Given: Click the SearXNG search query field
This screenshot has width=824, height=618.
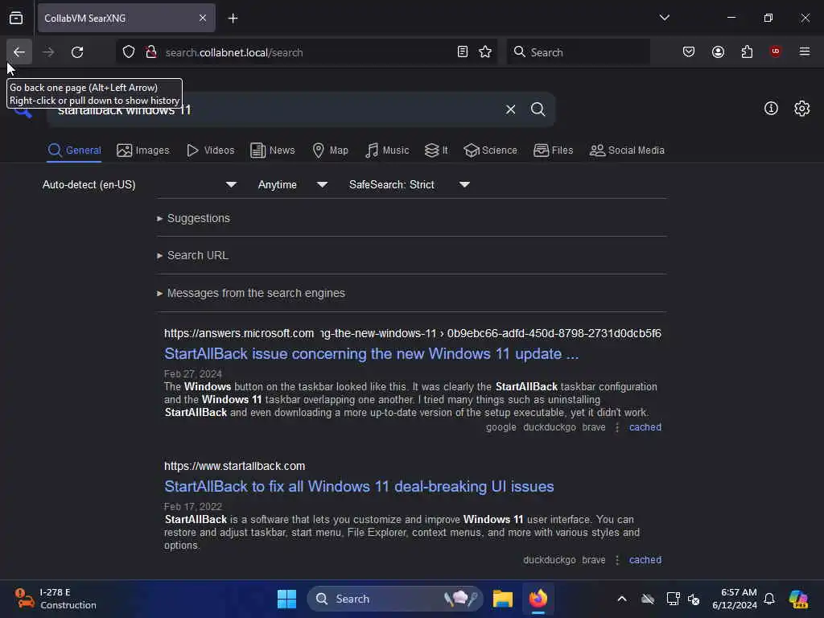Looking at the screenshot, I should [x=274, y=109].
